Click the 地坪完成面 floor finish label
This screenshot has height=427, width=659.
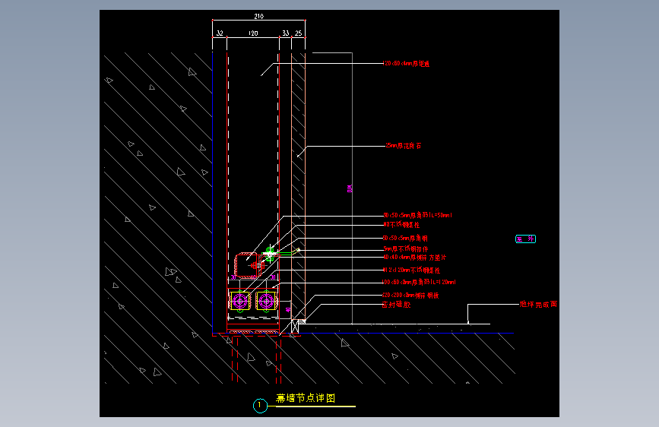tap(538, 304)
